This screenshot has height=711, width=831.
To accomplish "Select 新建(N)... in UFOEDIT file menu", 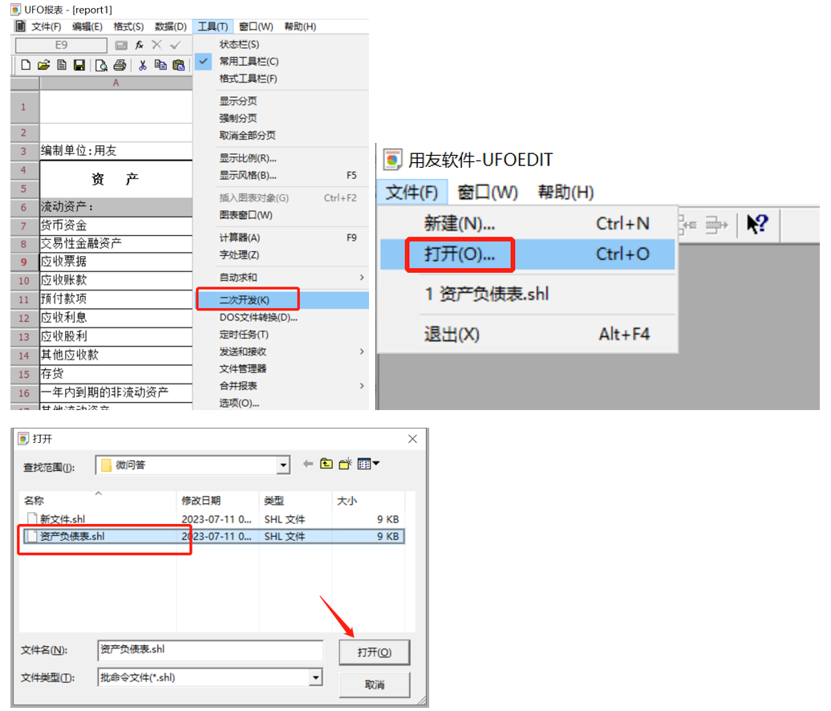I will point(527,223).
